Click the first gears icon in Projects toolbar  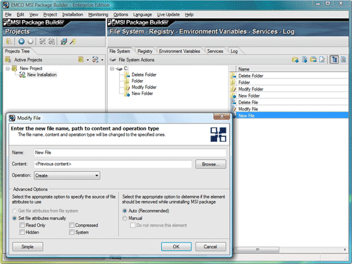42,42
